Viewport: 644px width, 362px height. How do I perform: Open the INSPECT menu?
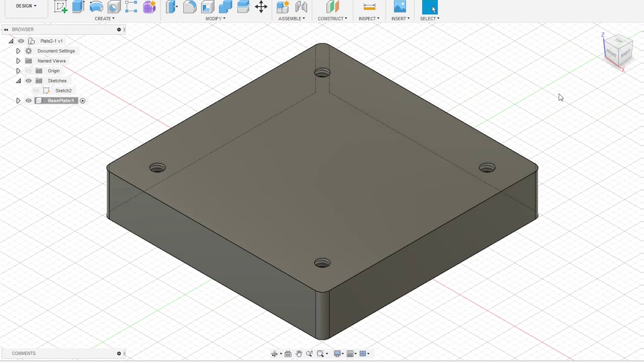click(369, 19)
